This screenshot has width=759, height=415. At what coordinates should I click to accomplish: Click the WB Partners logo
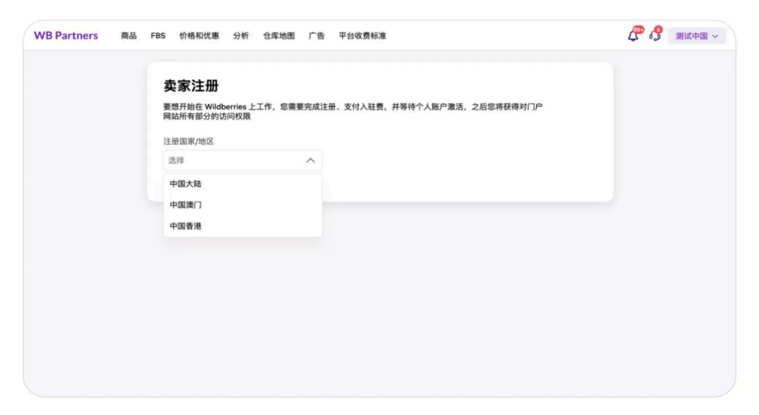pos(66,35)
